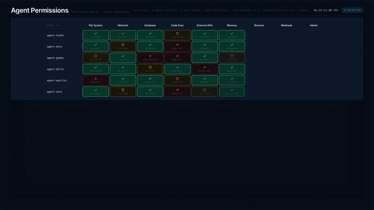Click agent-gamma's Network allow checkmark
This screenshot has width=374, height=210.
(123, 56)
